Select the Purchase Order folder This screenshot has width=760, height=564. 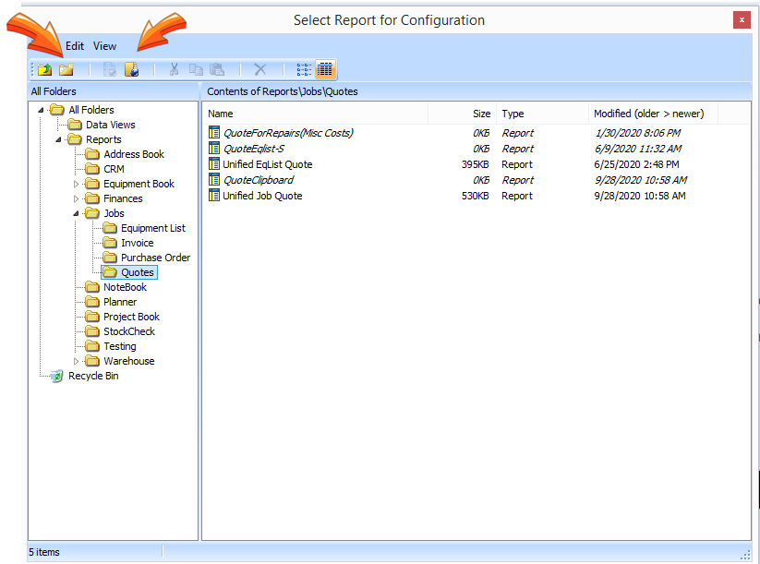coord(155,258)
